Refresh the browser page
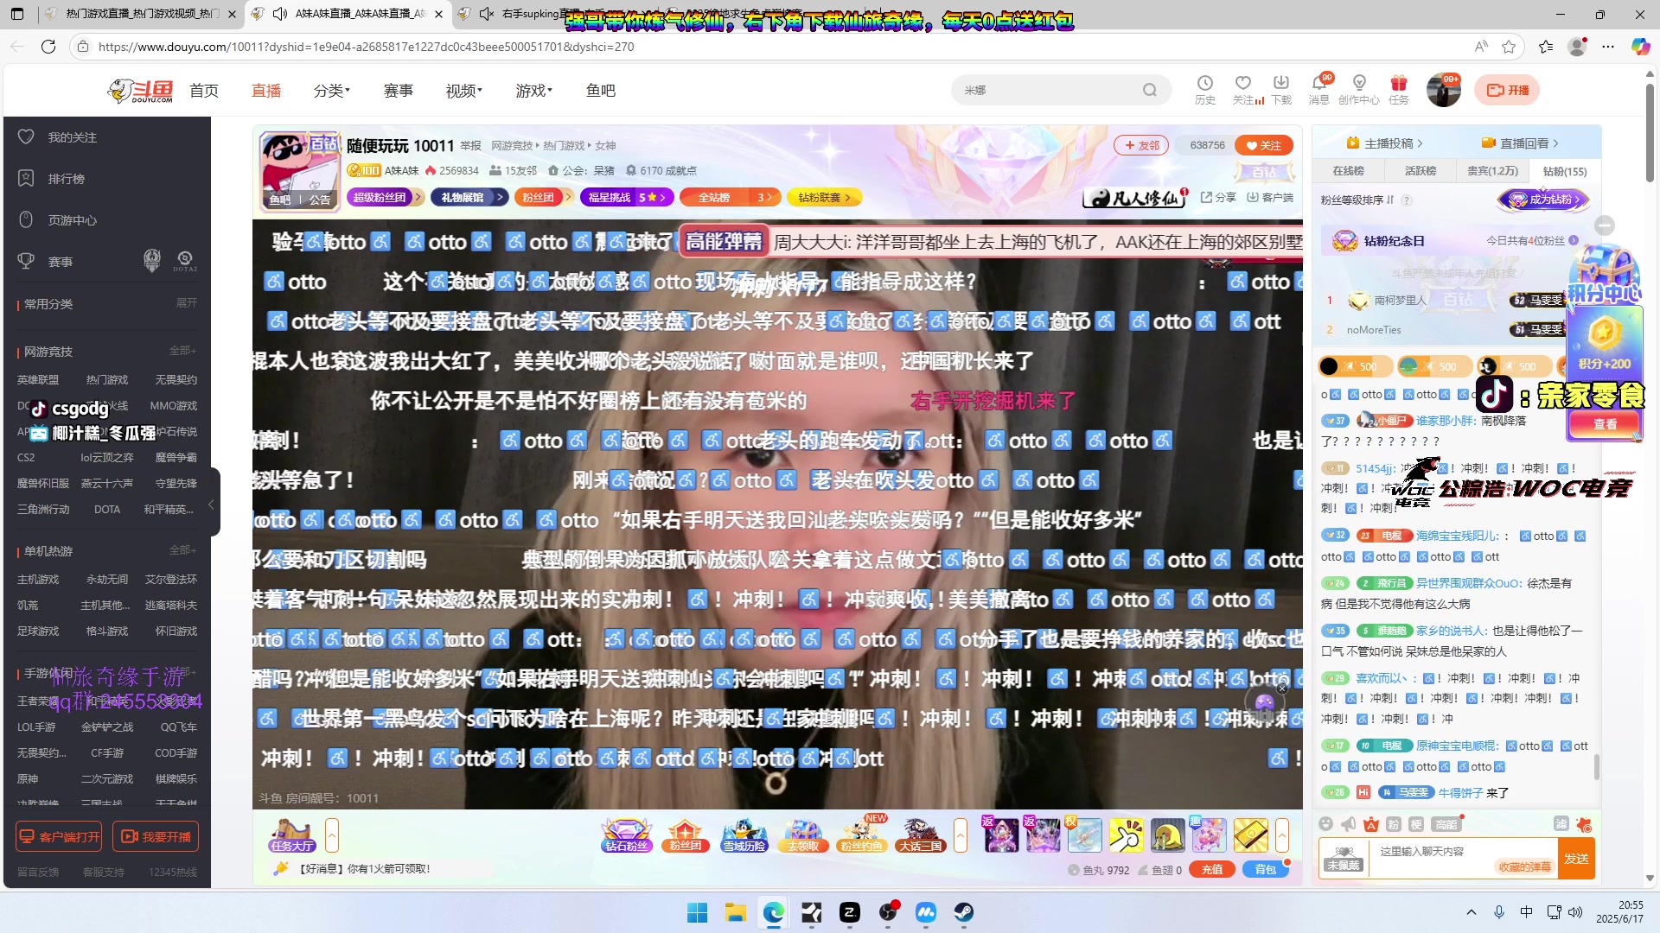 point(48,47)
